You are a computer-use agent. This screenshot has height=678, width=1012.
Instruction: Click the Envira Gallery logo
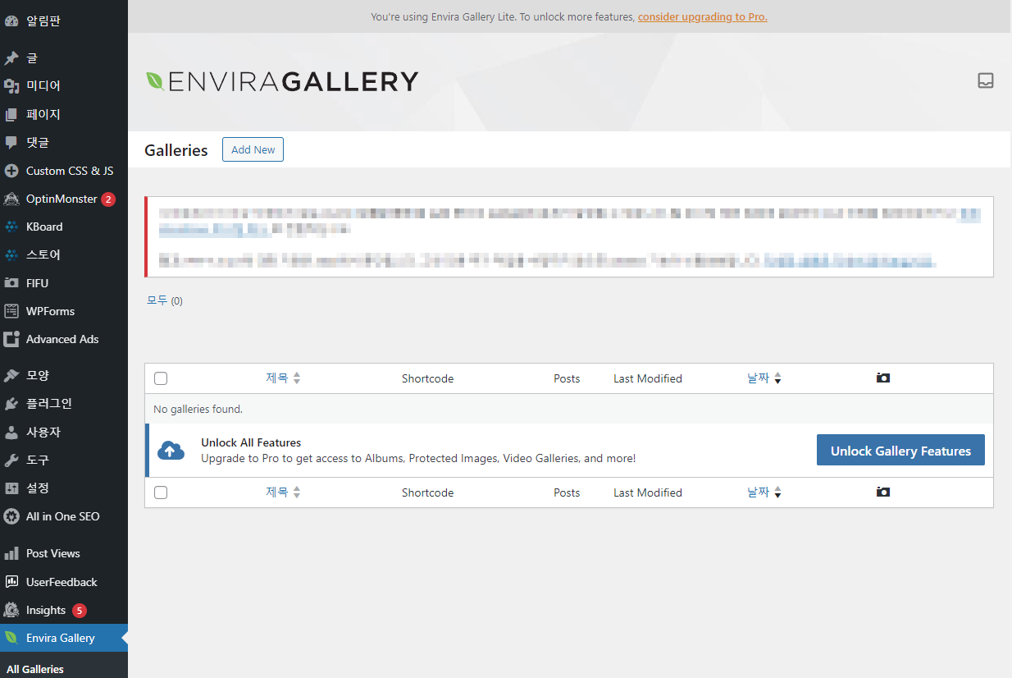[282, 80]
